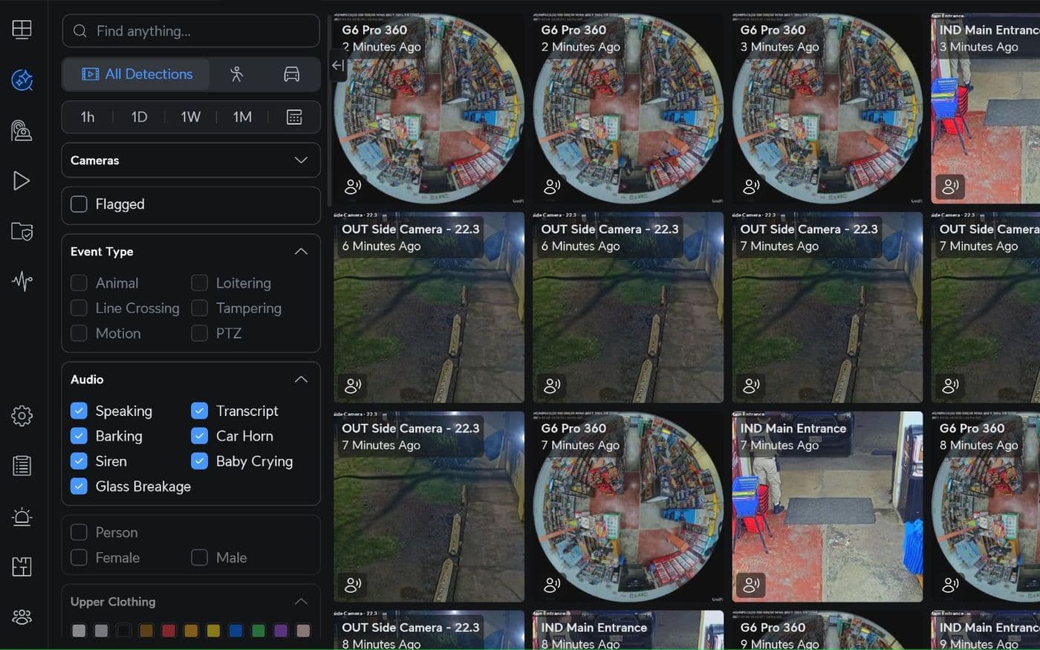Uncheck the Barking audio filter
This screenshot has height=650, width=1040.
pyautogui.click(x=79, y=435)
